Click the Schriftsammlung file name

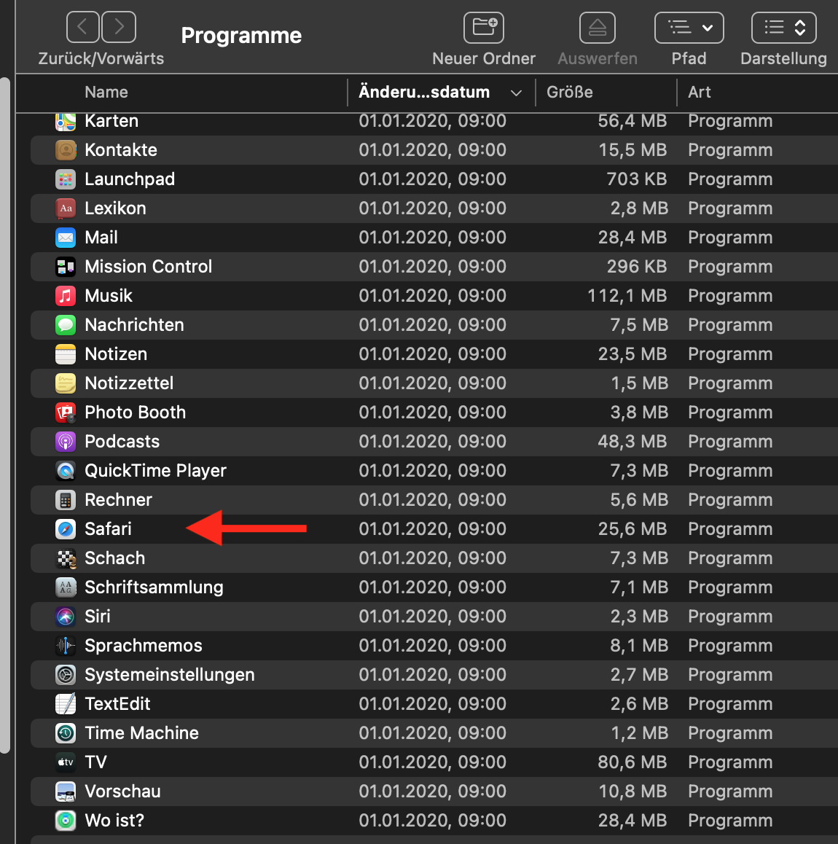click(x=154, y=587)
